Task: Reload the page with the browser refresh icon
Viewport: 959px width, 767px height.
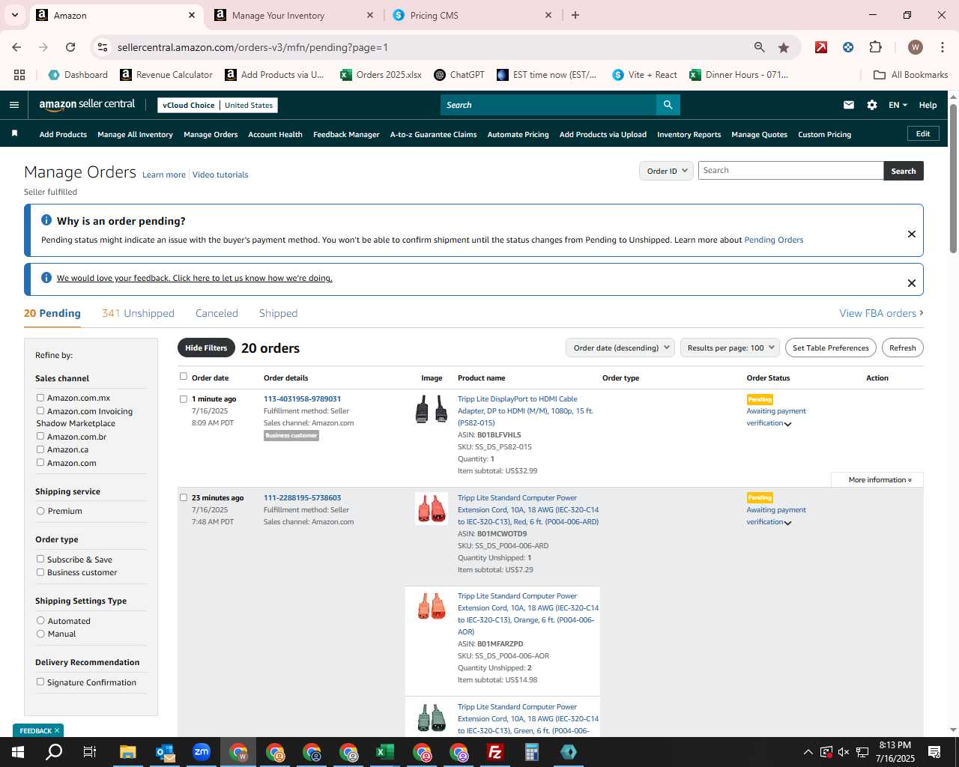Action: pos(70,47)
